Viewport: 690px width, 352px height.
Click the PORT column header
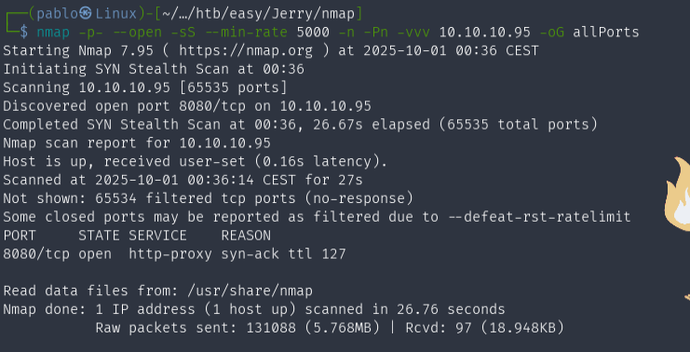(x=20, y=236)
